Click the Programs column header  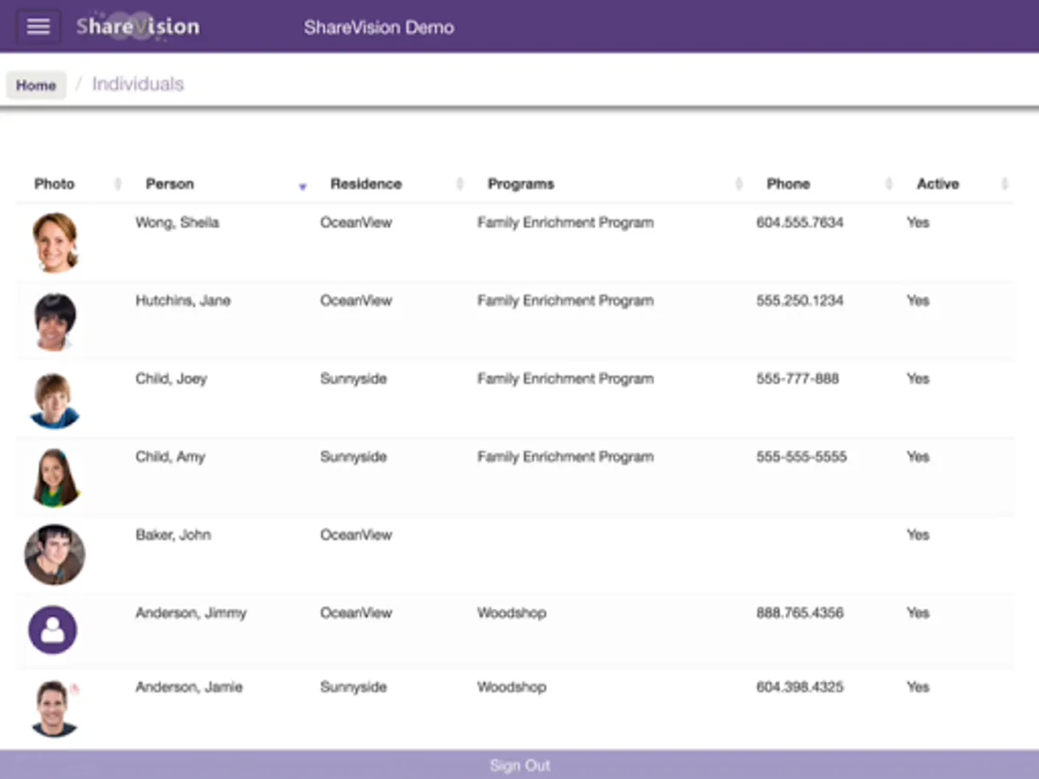click(521, 183)
